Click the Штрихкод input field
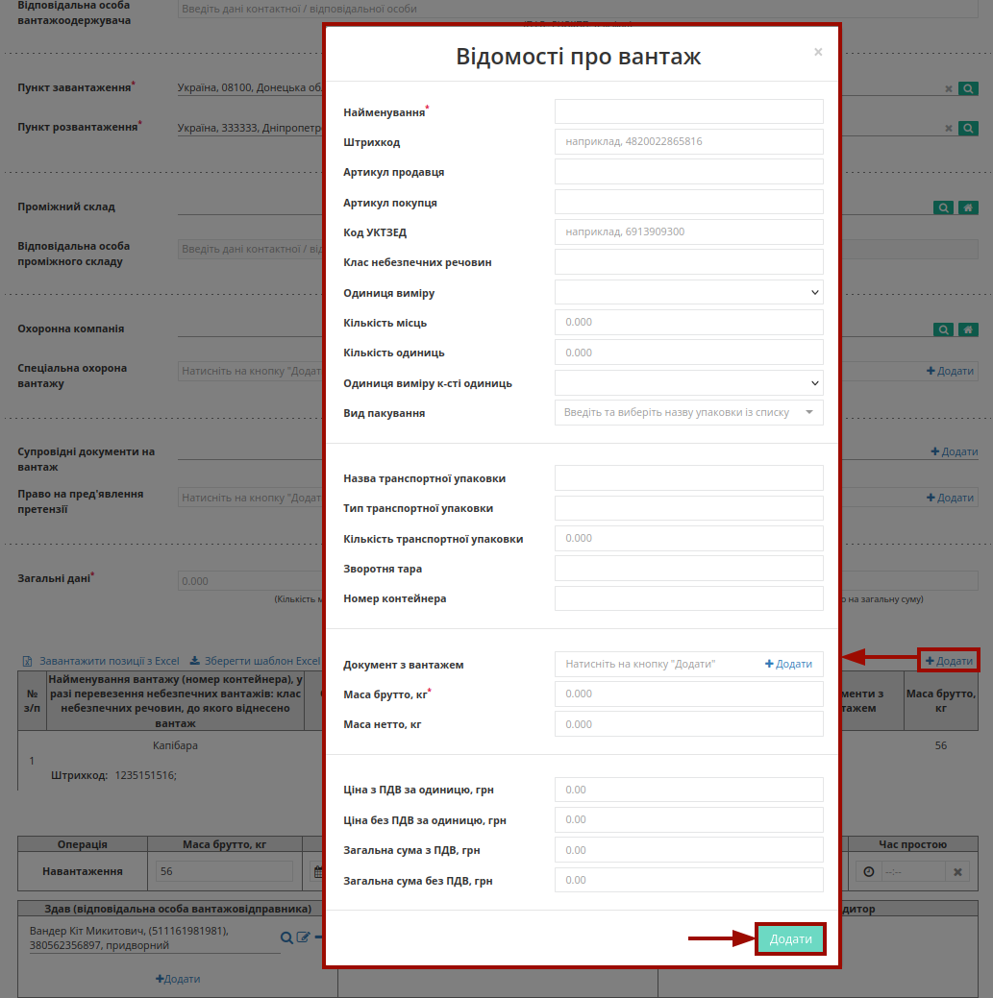Image resolution: width=993 pixels, height=998 pixels. (x=688, y=141)
